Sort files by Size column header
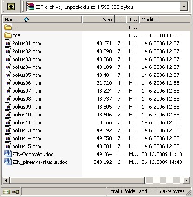 [x=98, y=20]
